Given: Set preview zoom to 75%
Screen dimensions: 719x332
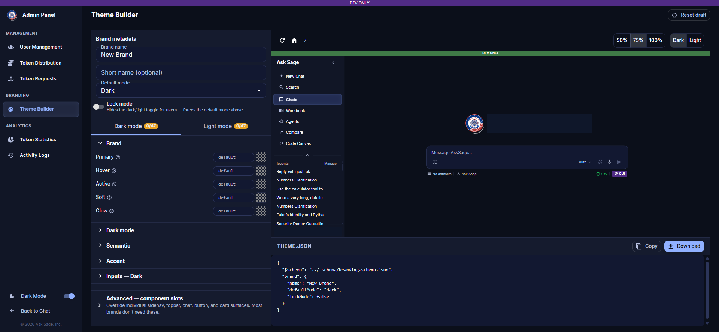Looking at the screenshot, I should [x=638, y=40].
